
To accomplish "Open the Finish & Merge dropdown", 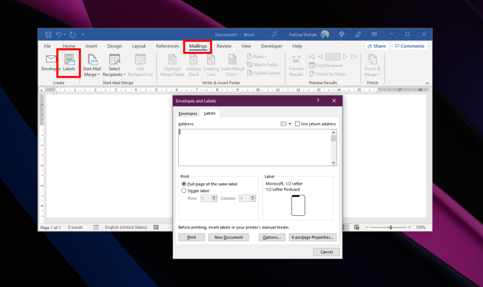I will coord(372,66).
